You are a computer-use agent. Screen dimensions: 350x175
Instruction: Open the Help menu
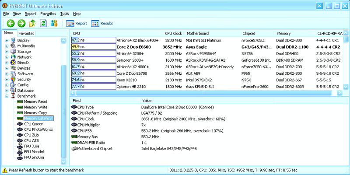(77, 14)
